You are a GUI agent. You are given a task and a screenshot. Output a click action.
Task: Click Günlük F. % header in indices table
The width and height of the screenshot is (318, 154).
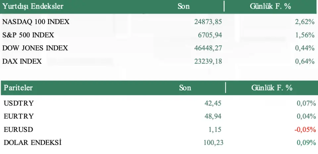(270, 6)
